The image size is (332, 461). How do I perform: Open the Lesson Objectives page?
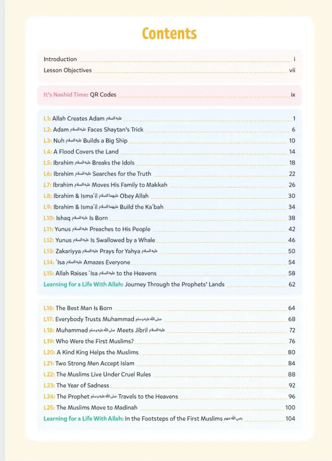tap(68, 70)
